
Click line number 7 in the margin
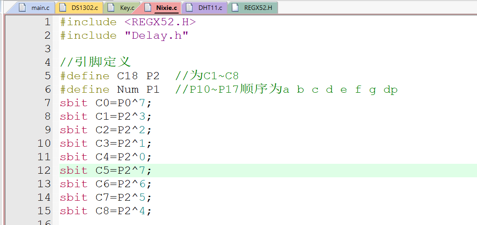[x=47, y=103]
